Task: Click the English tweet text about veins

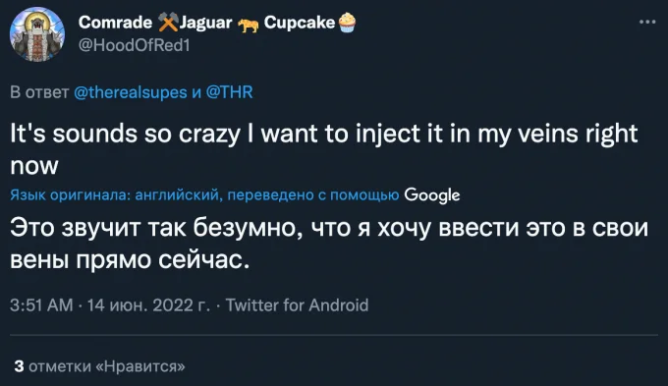Action: tap(324, 149)
